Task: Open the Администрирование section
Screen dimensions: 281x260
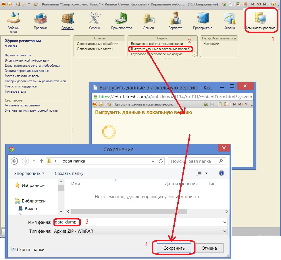Action: point(261,21)
